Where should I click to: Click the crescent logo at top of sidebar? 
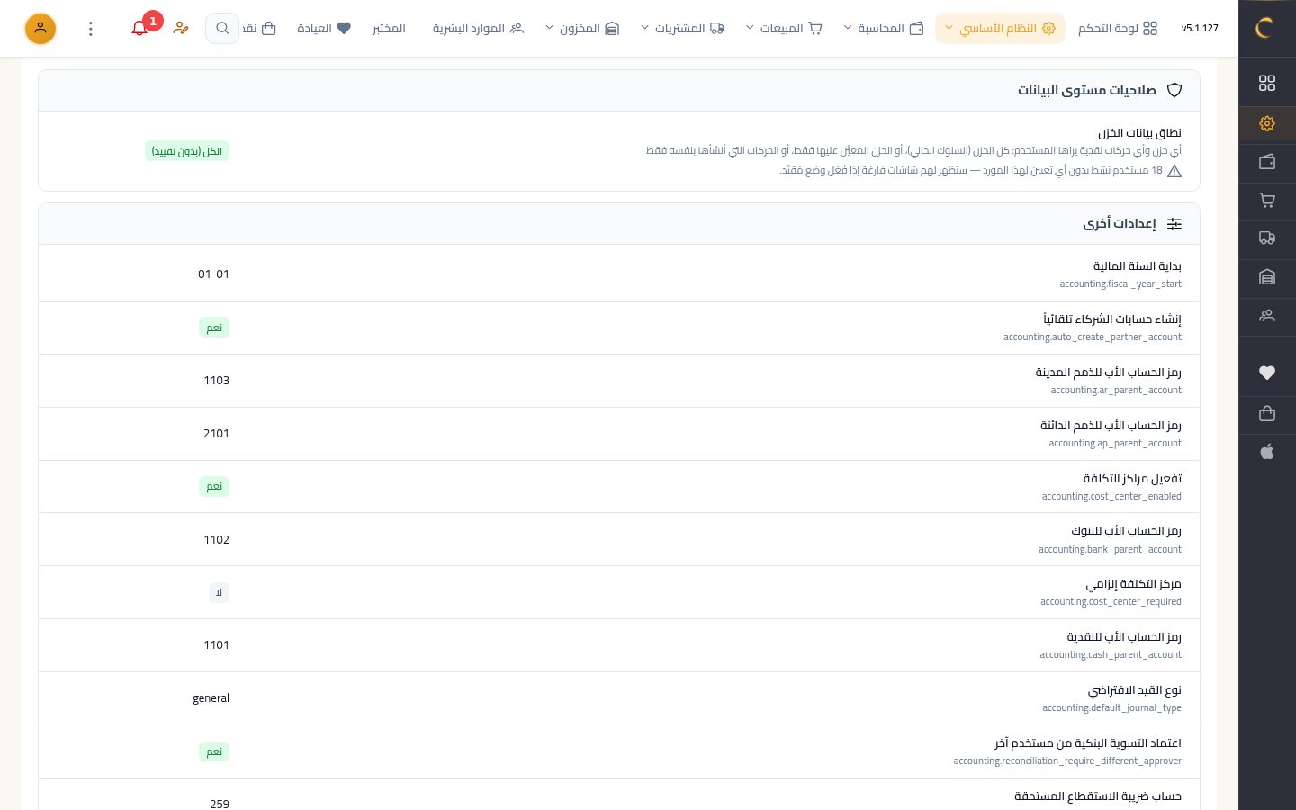1264,28
